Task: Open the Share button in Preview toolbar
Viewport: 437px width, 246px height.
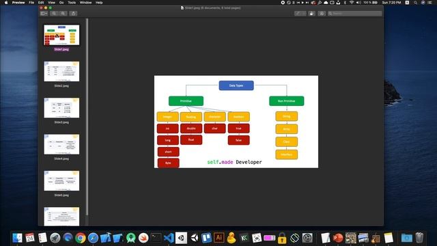Action: point(73,14)
